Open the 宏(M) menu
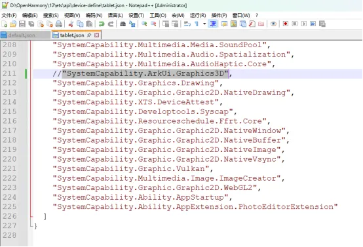 [x=178, y=15]
